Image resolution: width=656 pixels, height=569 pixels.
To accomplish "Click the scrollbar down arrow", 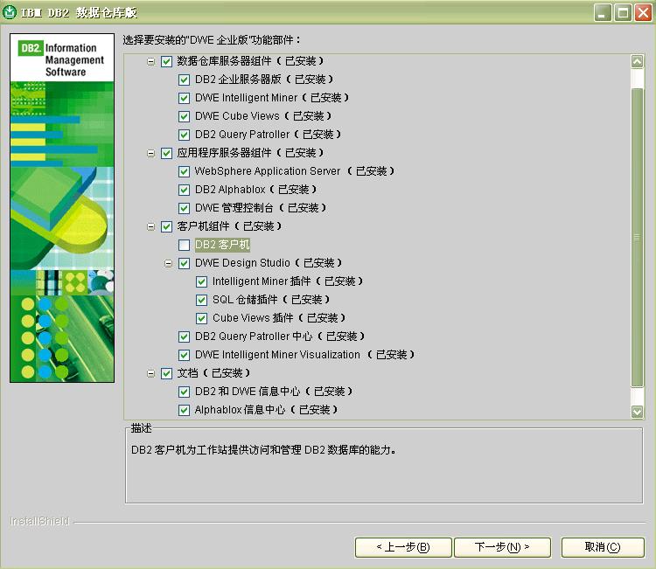I will pyautogui.click(x=637, y=412).
